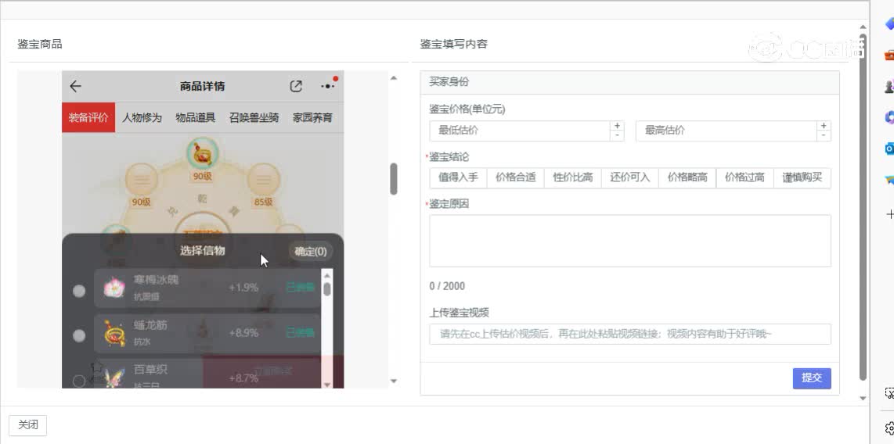This screenshot has height=444, width=894.
Task: Choose 谨慎购买 as conclusion
Action: click(802, 177)
